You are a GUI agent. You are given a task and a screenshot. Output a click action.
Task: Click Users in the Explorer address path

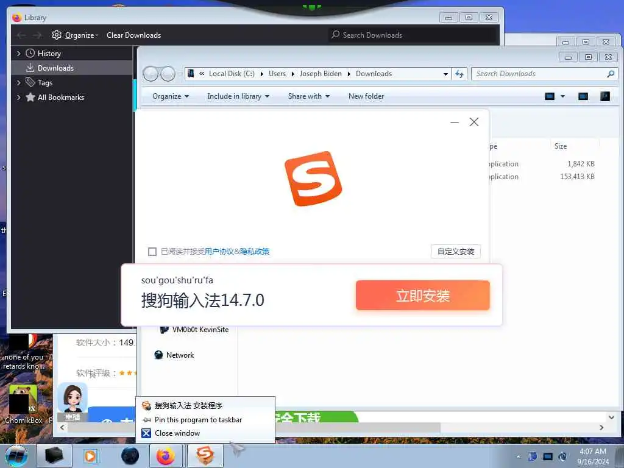tap(277, 74)
